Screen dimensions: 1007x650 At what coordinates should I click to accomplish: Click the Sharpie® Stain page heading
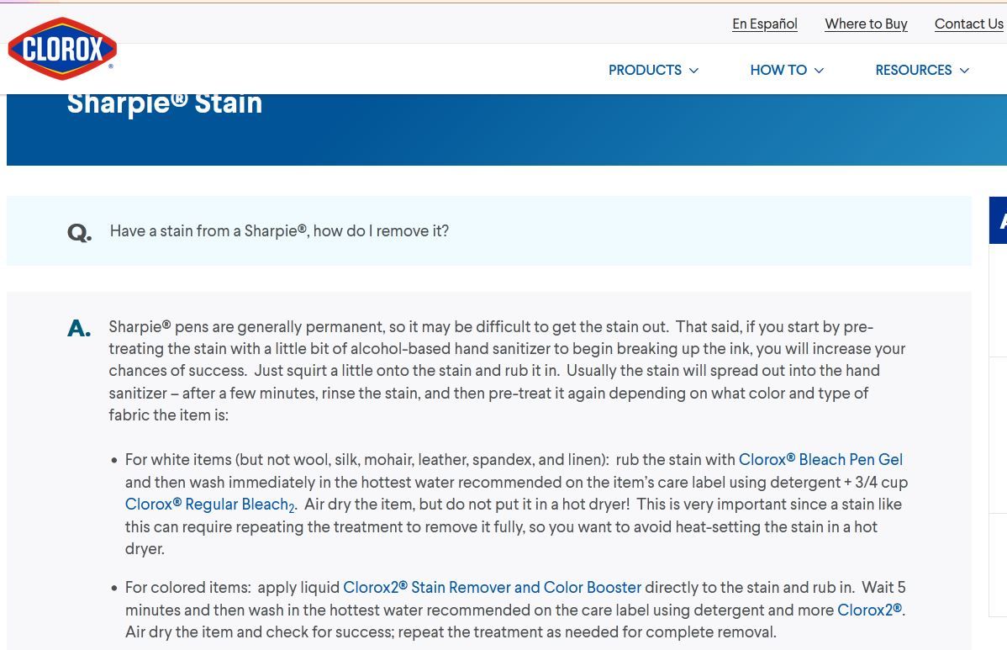165,103
